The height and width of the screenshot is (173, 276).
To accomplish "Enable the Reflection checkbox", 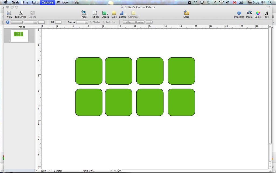I will click(104, 22).
